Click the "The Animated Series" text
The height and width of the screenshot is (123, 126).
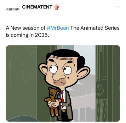95,28
